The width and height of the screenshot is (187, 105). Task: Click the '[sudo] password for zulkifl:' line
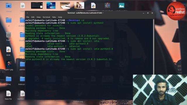tap(44, 25)
